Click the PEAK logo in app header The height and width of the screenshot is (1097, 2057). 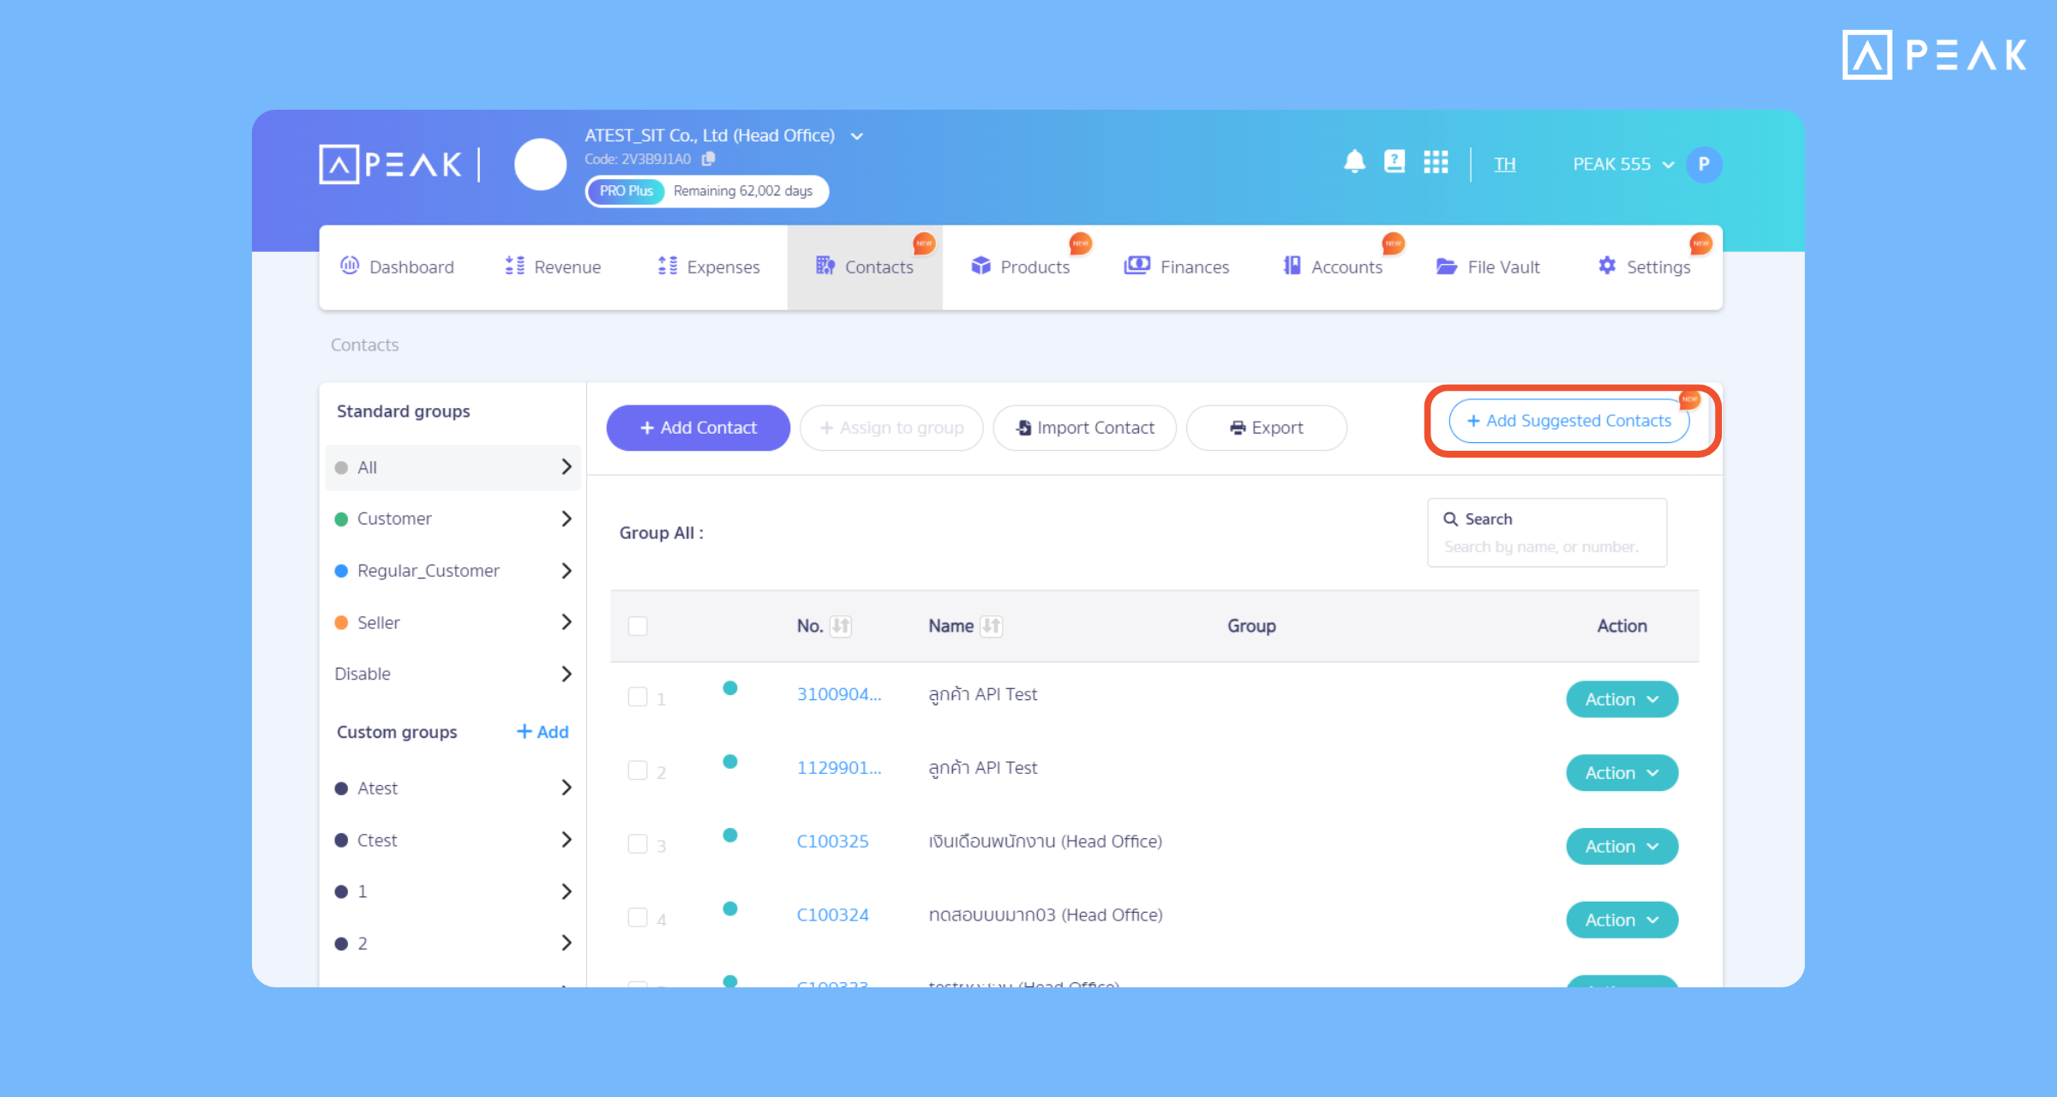coord(390,164)
